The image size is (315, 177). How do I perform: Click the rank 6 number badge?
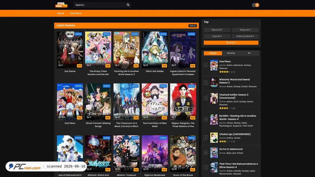point(206,152)
